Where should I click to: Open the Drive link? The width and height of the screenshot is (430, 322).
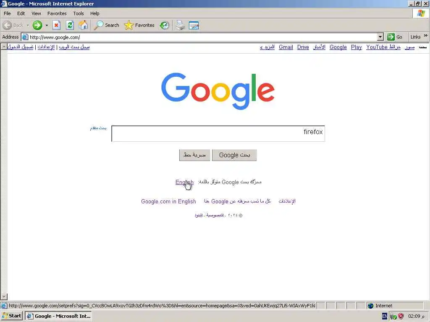coord(303,47)
